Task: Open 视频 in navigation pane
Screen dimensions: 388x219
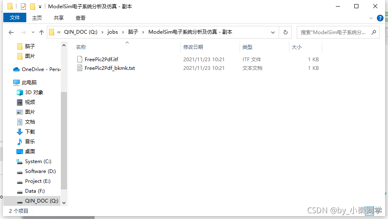Action: click(30, 102)
